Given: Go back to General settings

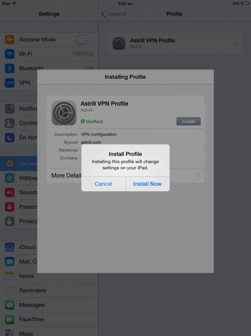Looking at the screenshot, I should (x=114, y=14).
